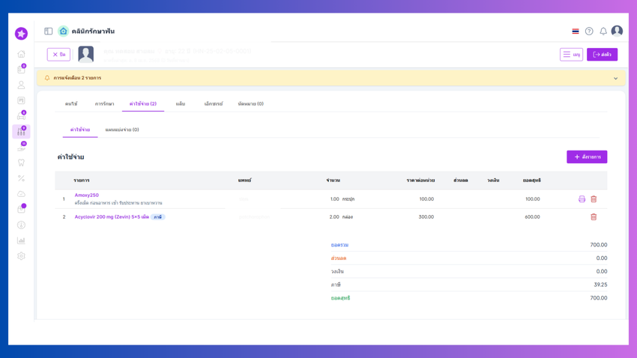Viewport: 637px width, 358px height.
Task: Switch to the การรักษา tab
Action: click(x=104, y=104)
